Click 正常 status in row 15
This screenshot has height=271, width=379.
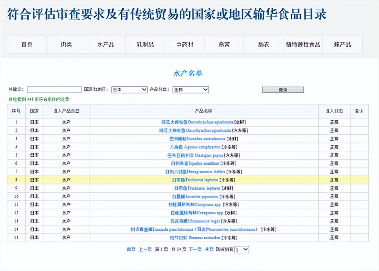tap(334, 237)
